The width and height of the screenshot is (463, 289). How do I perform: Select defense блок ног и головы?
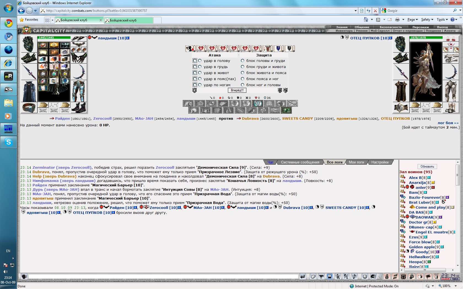(x=243, y=85)
